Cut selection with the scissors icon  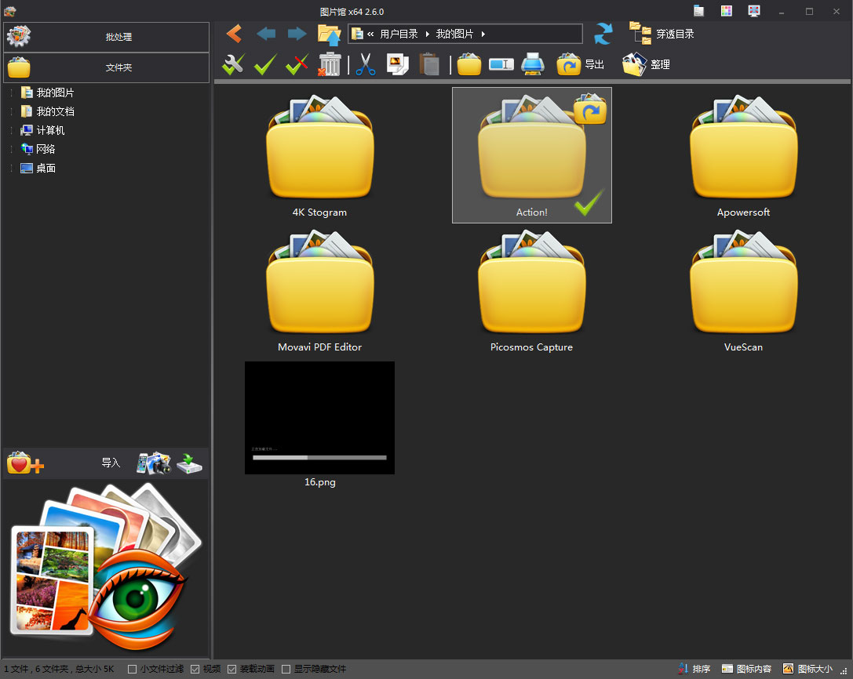[365, 64]
